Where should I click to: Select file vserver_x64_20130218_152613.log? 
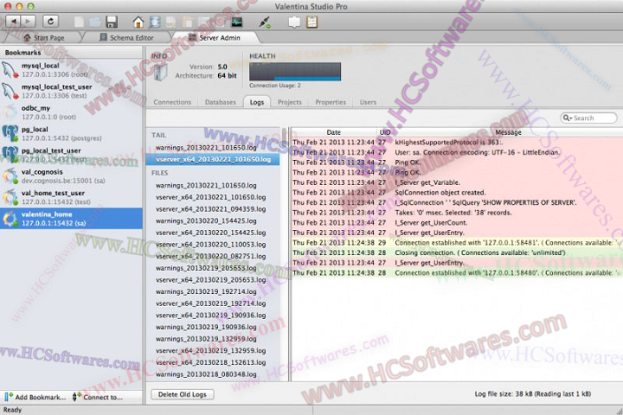point(213,362)
